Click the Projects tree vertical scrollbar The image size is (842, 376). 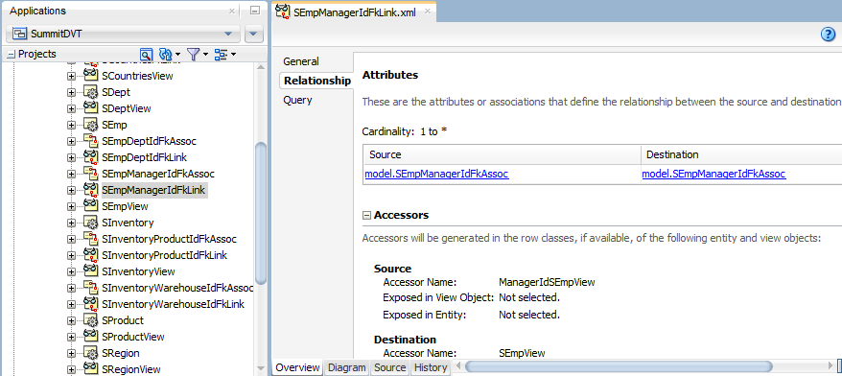pyautogui.click(x=261, y=214)
